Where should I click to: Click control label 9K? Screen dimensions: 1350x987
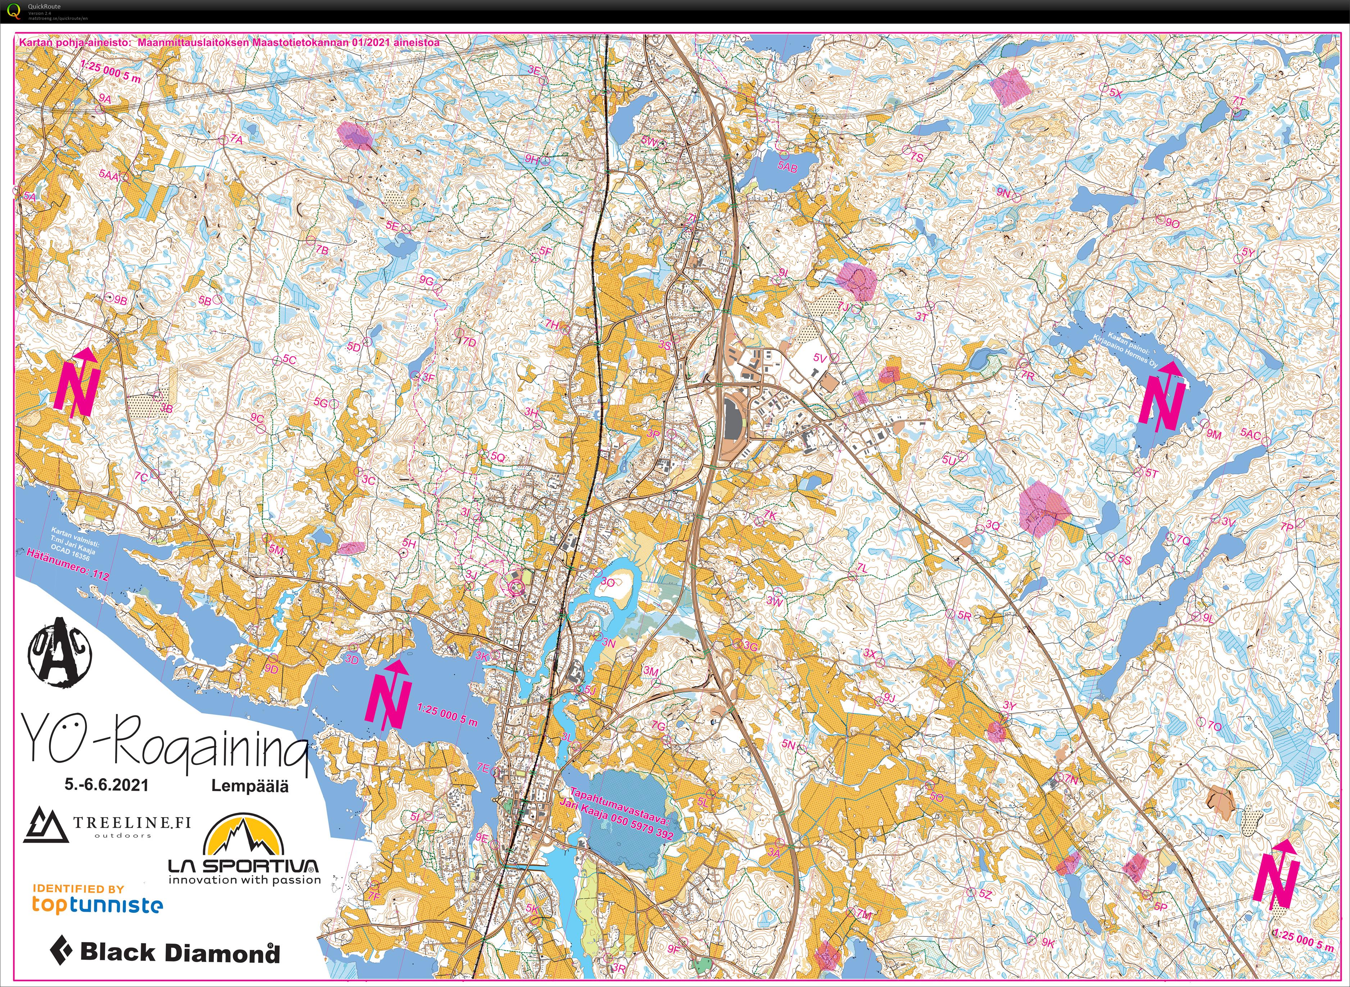pyautogui.click(x=1048, y=943)
